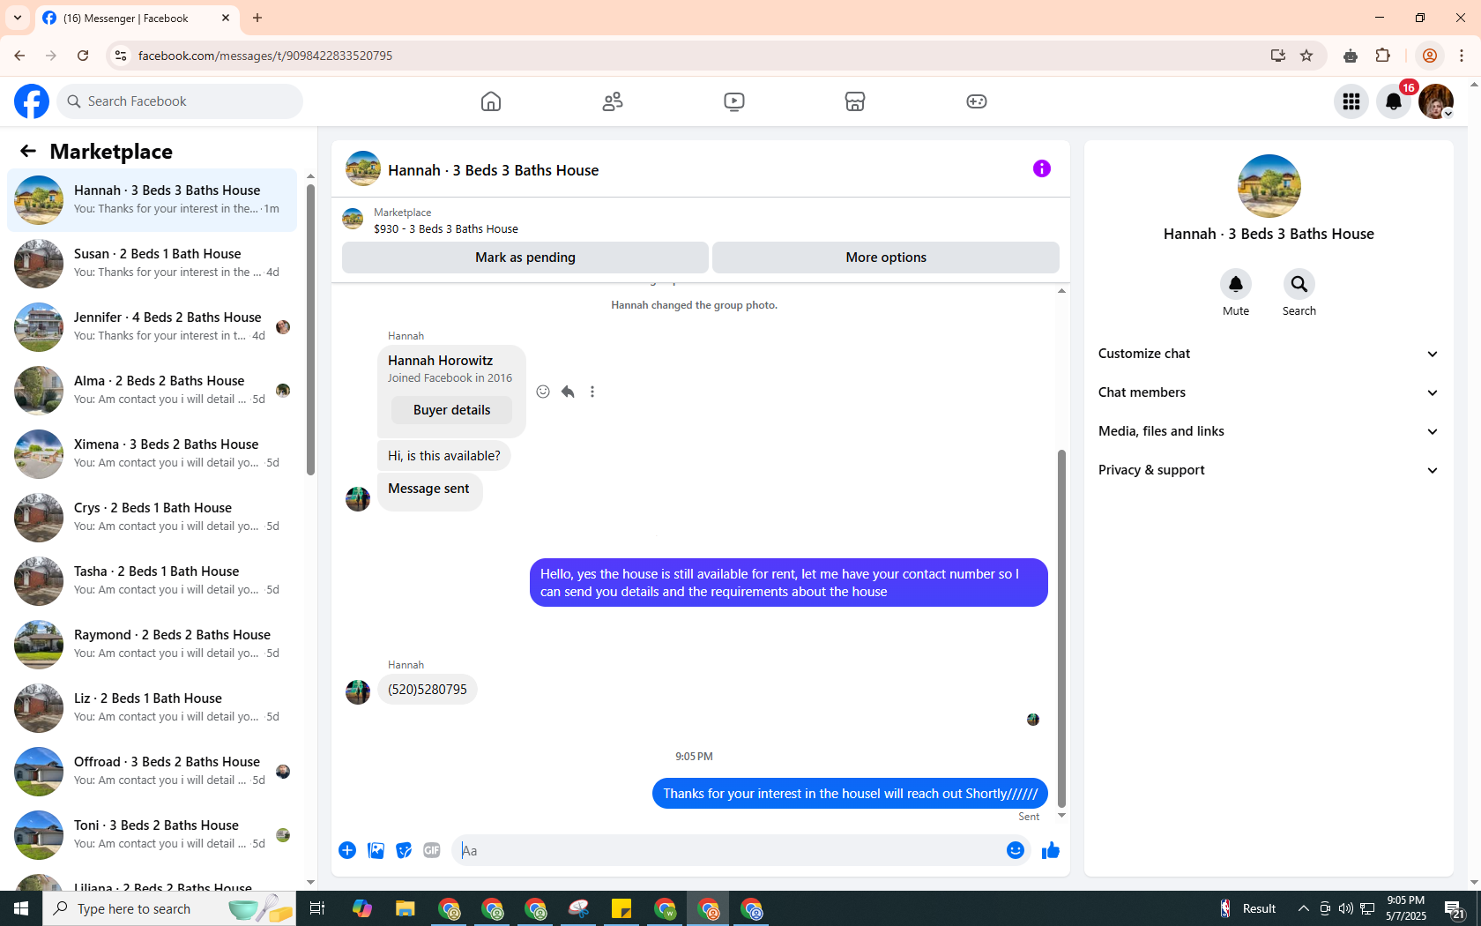Open more options for Hannah's message
This screenshot has height=926, width=1481.
click(592, 392)
